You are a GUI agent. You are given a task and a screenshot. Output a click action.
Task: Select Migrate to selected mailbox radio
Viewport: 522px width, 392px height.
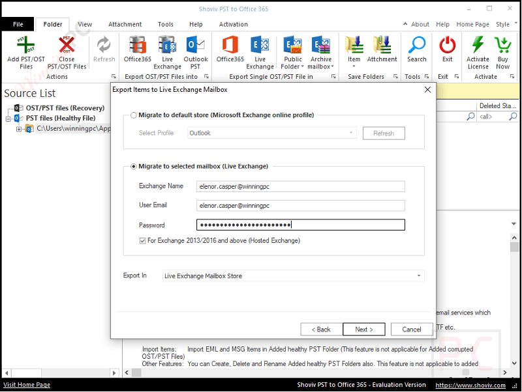(134, 166)
